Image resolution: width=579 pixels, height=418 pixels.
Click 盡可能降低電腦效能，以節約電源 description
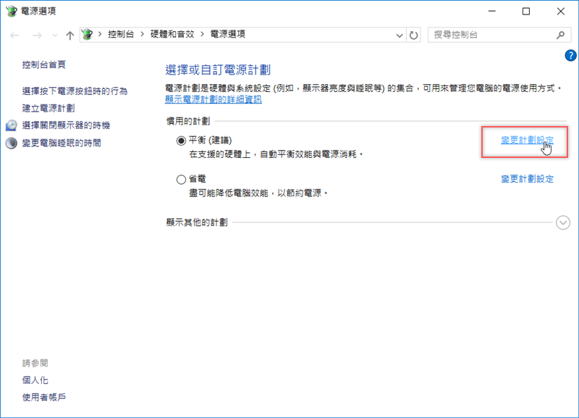pyautogui.click(x=258, y=193)
